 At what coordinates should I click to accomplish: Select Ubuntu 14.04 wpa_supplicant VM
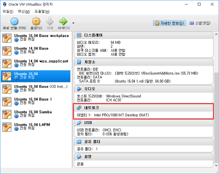pos(36,63)
